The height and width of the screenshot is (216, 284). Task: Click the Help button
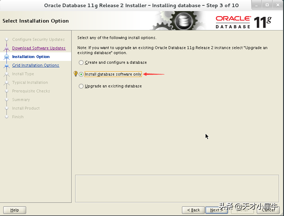tap(15, 210)
